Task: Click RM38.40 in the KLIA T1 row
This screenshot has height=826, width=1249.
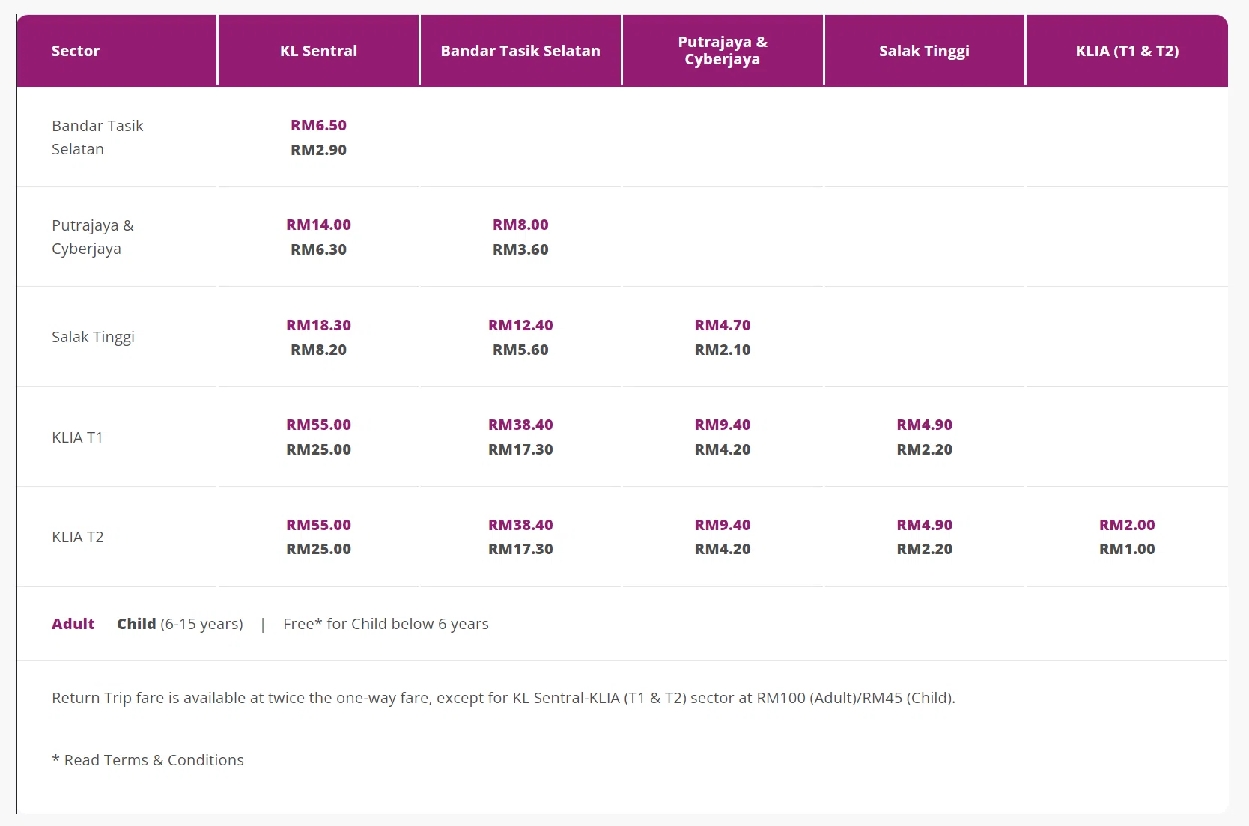Action: (x=520, y=425)
